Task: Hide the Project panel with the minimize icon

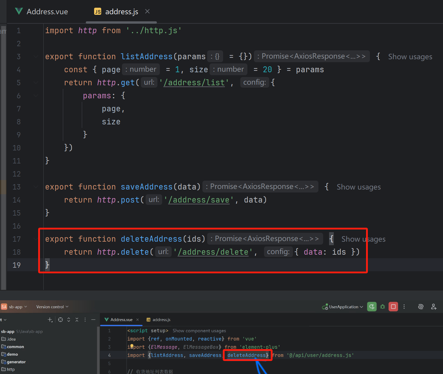Action: pyautogui.click(x=93, y=320)
